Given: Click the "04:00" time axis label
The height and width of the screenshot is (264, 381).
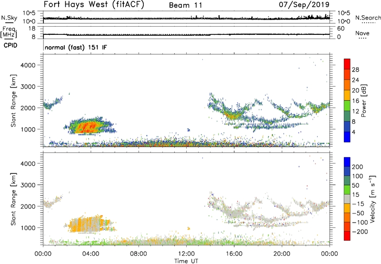Looking at the screenshot, I should [90, 254].
